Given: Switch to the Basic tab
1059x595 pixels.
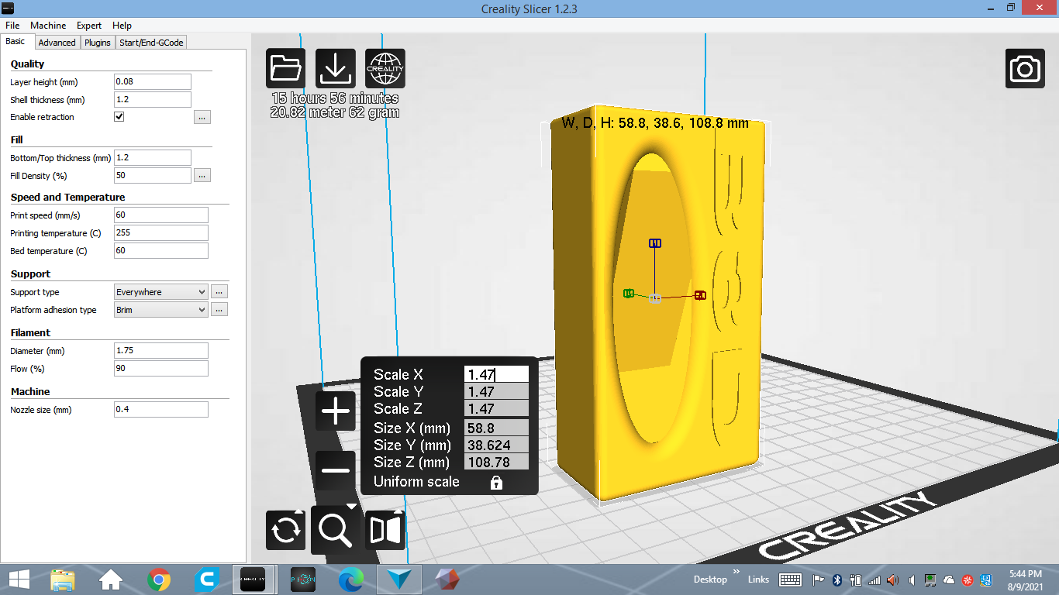Looking at the screenshot, I should 16,42.
